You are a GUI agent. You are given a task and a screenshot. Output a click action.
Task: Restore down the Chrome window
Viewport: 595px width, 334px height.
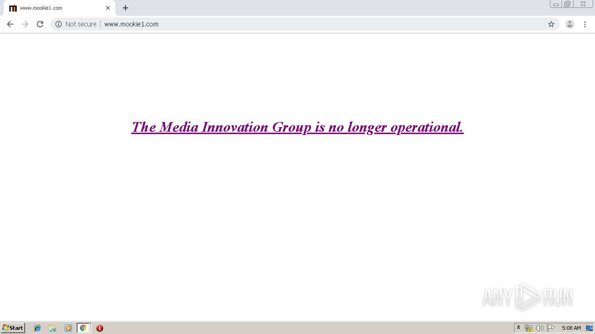(x=567, y=4)
